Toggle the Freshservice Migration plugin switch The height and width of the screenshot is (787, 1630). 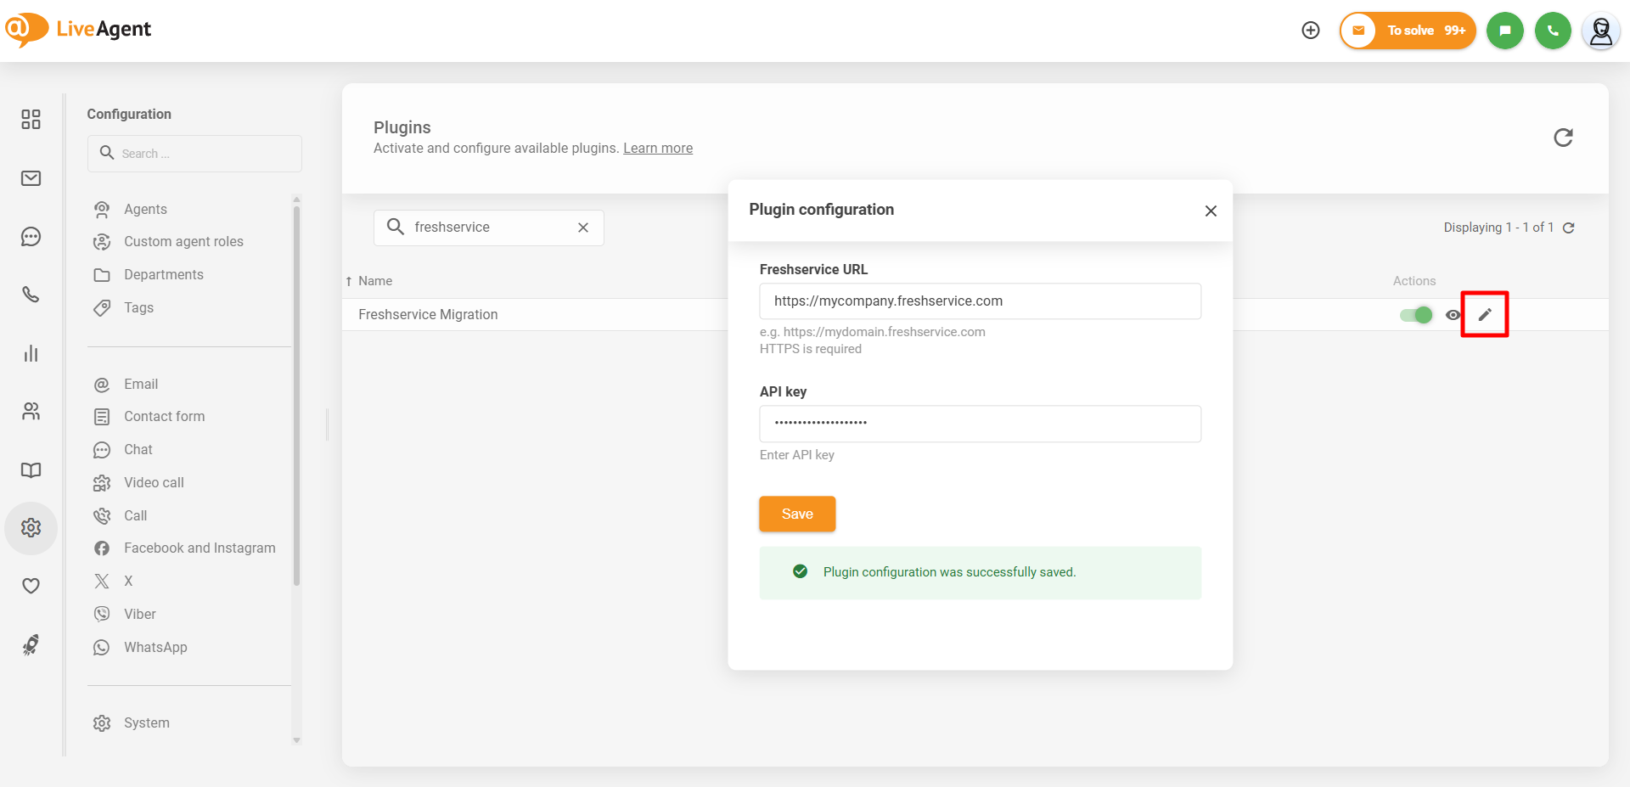1415,315
